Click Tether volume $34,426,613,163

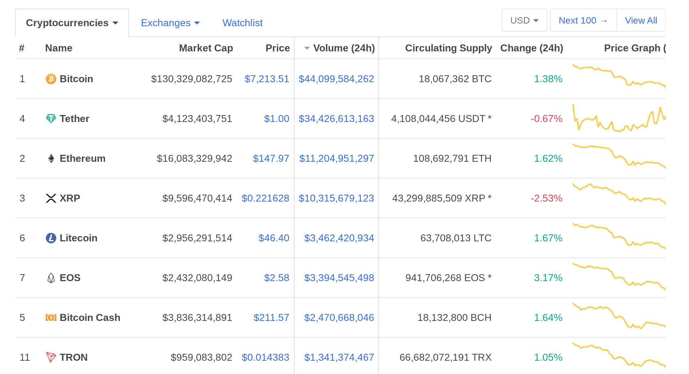pos(336,119)
